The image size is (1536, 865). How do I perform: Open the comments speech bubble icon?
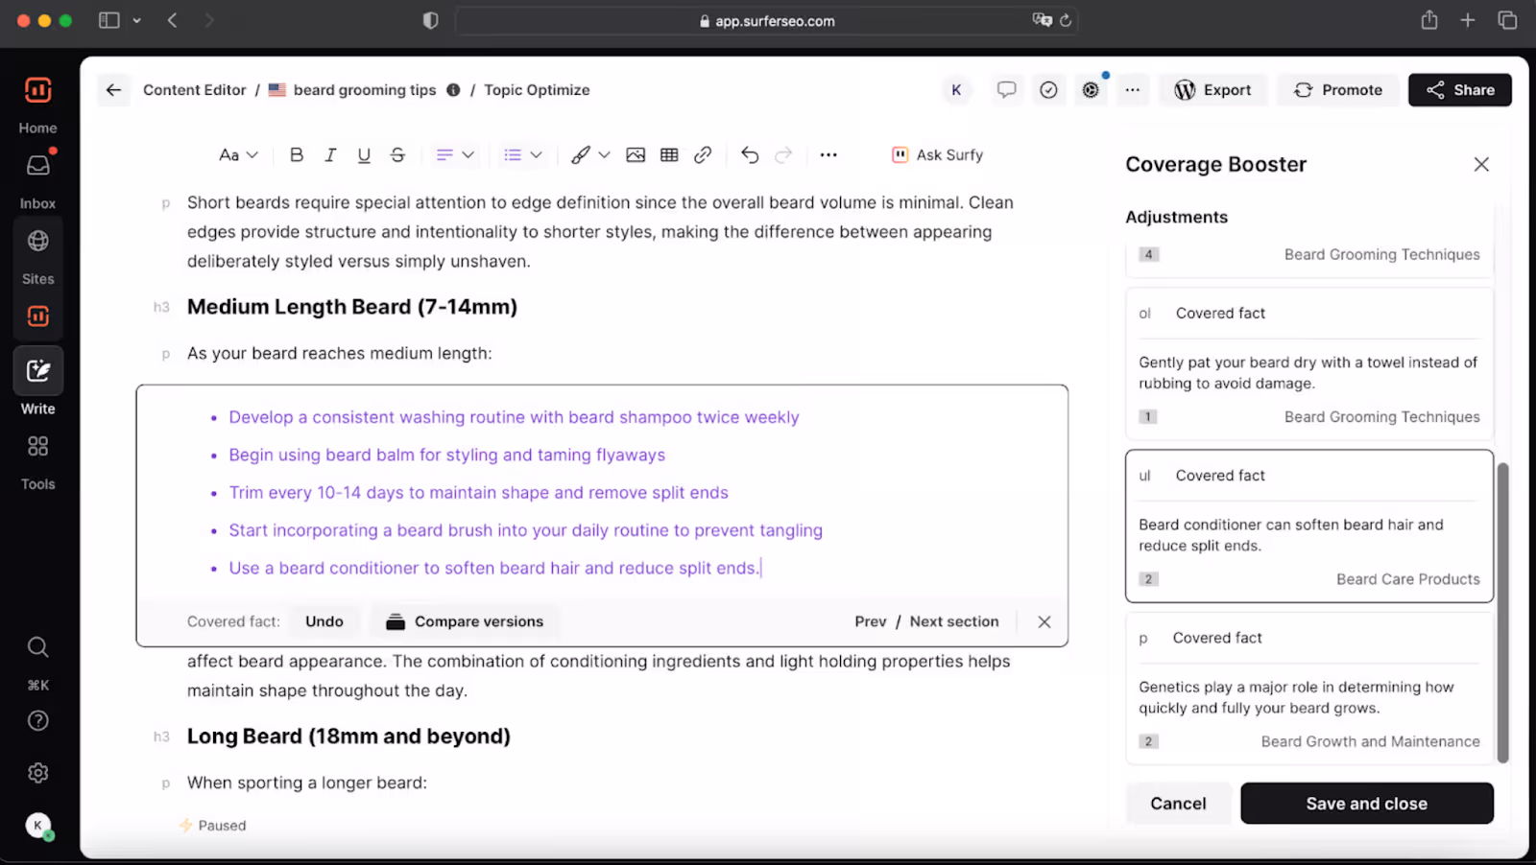[1006, 89]
